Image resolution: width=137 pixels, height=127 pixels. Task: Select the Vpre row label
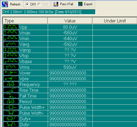coord(24,79)
